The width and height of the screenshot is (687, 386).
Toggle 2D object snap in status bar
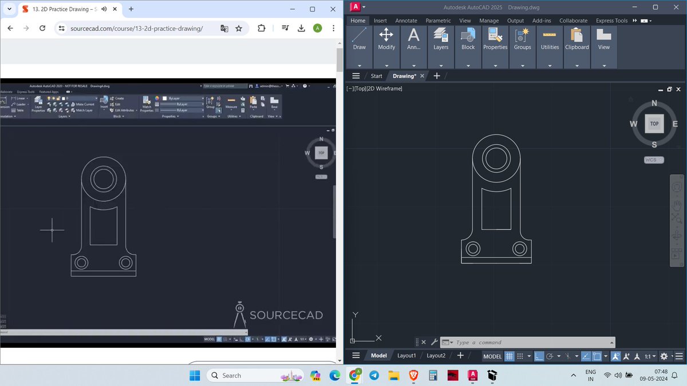597,356
